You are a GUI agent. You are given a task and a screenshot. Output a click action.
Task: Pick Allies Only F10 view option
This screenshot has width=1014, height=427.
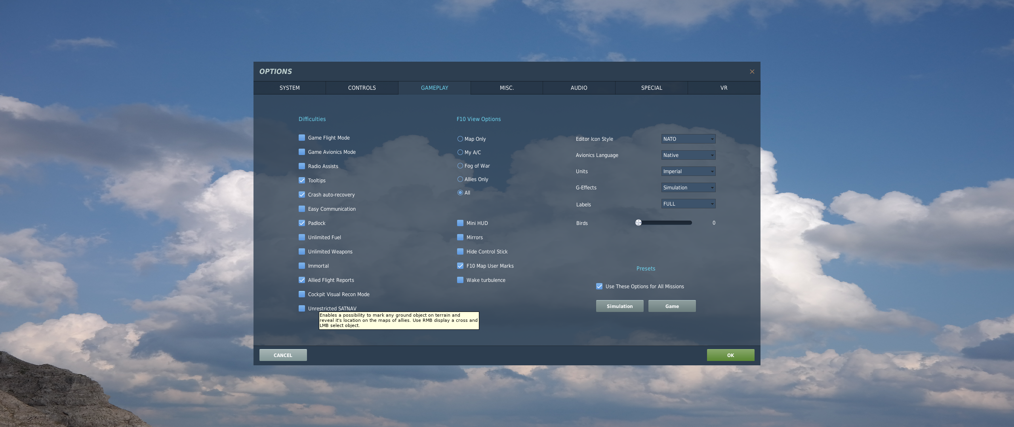click(x=460, y=179)
